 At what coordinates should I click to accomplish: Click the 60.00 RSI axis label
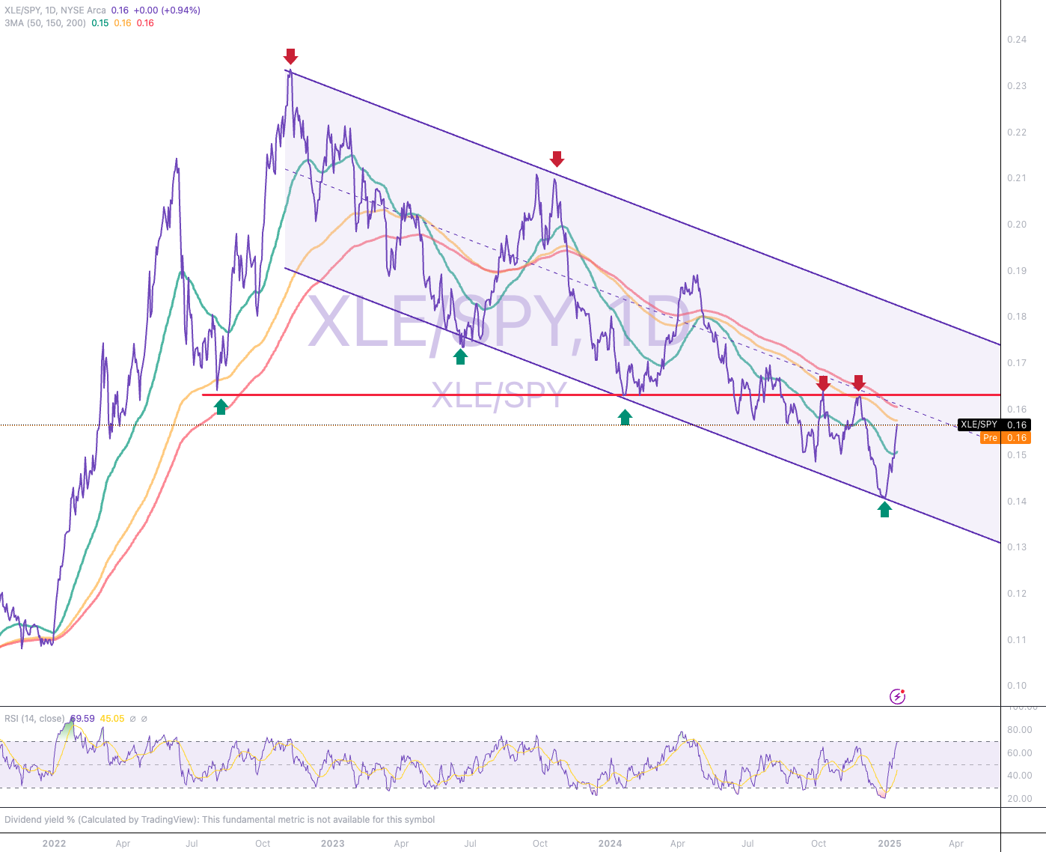click(1020, 753)
